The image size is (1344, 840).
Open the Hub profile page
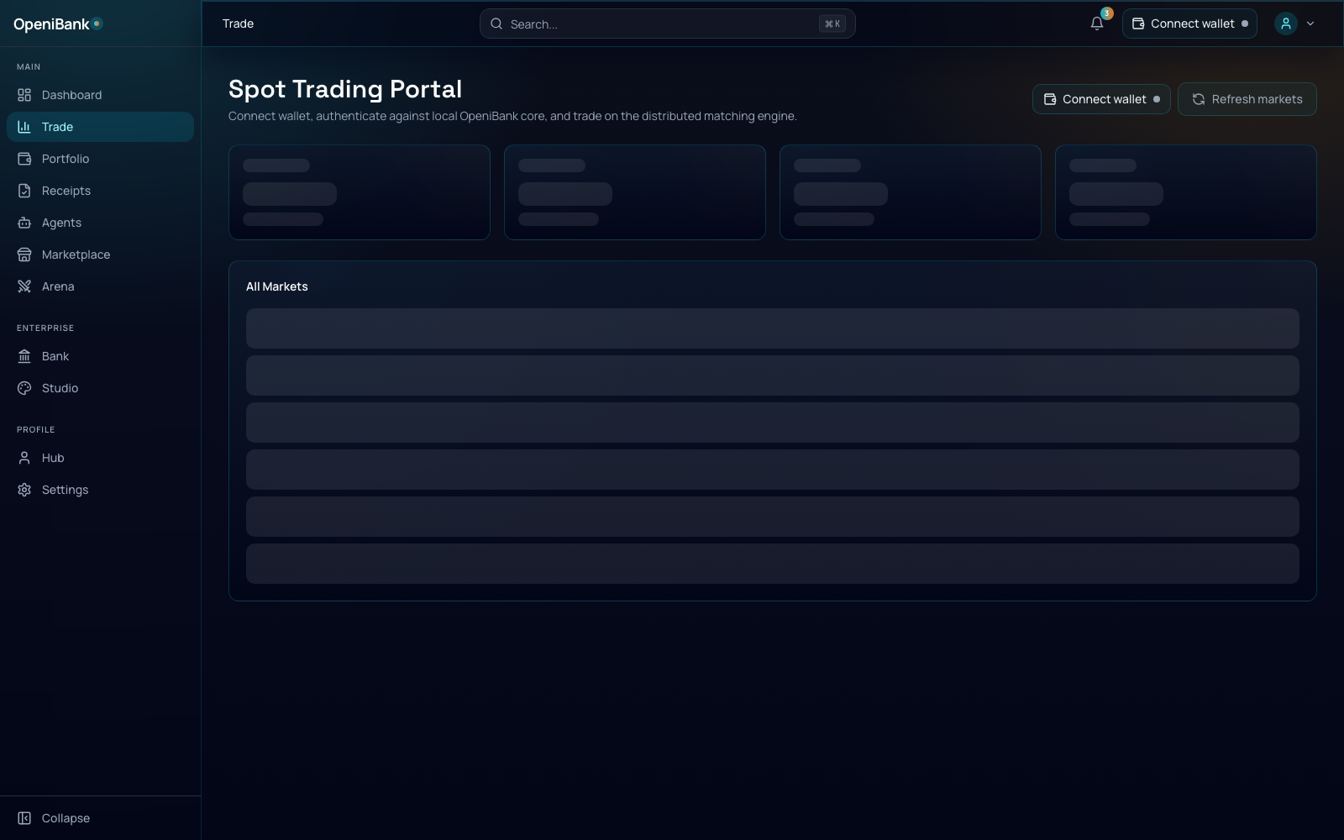click(52, 457)
